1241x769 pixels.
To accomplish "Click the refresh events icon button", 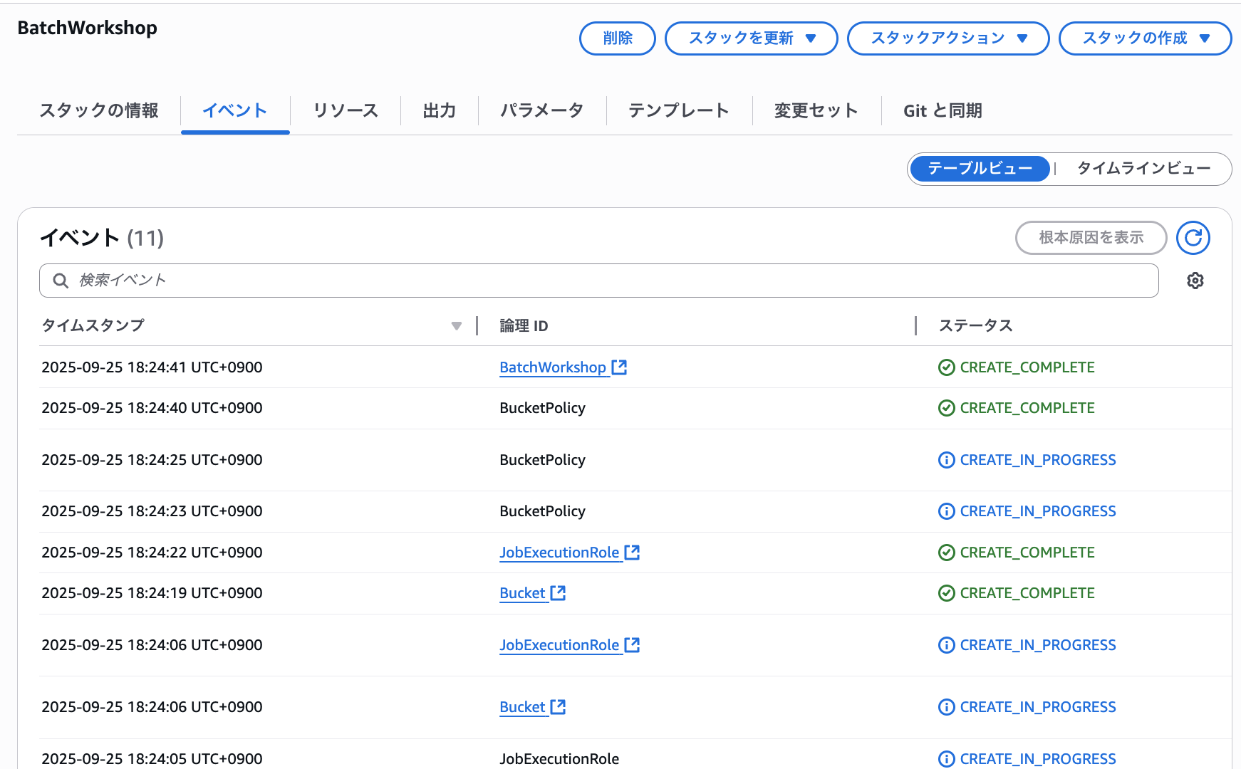I will click(1193, 238).
